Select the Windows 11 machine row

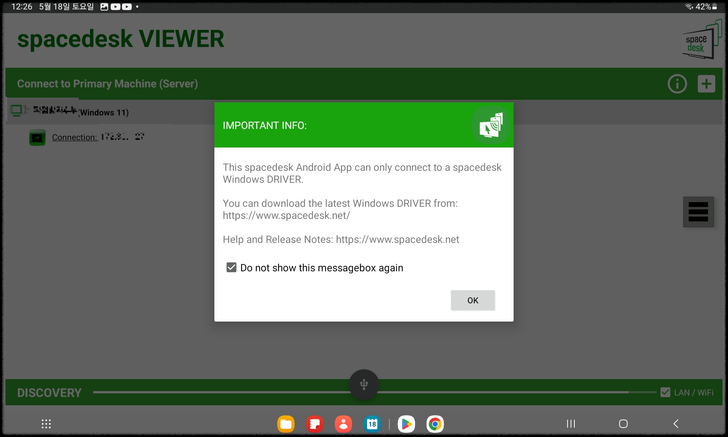(x=364, y=112)
